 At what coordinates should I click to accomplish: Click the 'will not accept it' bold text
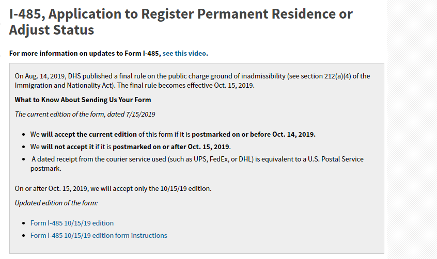(68, 147)
